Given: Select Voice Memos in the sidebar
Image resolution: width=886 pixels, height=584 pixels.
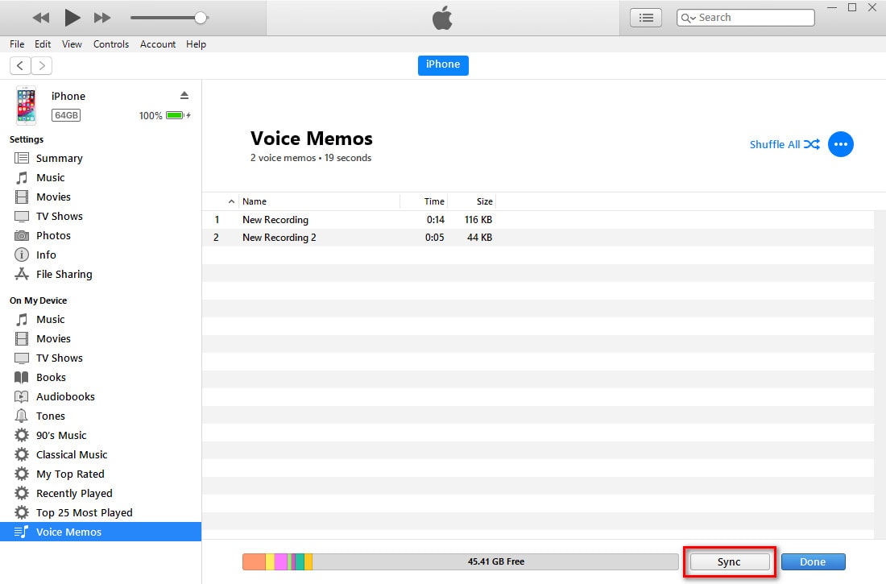Looking at the screenshot, I should [101, 532].
